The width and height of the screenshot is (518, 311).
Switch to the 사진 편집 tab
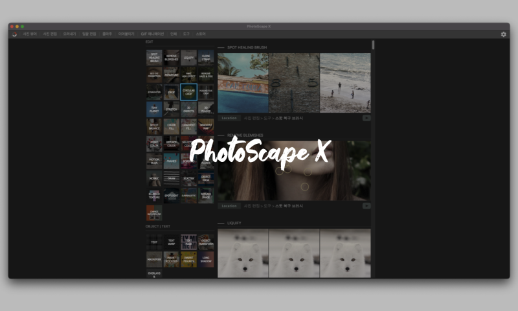tap(50, 34)
